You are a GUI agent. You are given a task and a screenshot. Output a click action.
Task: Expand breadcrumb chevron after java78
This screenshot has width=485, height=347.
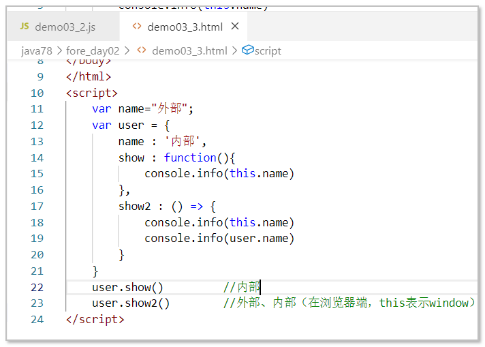[x=59, y=50]
